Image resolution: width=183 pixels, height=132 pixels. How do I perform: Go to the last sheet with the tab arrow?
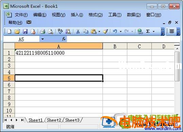point(22,120)
